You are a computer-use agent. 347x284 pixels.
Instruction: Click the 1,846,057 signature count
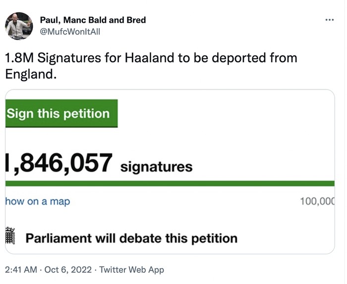(x=58, y=164)
